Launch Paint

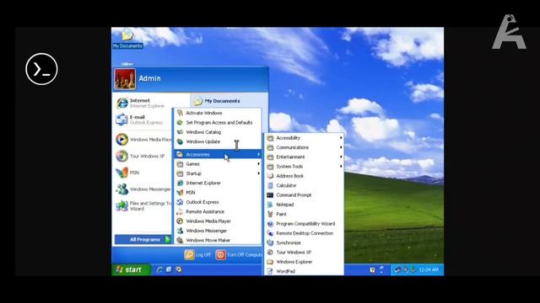point(305,214)
